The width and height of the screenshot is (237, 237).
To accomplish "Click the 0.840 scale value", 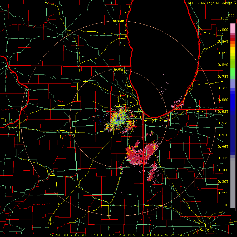I will click(223, 65).
